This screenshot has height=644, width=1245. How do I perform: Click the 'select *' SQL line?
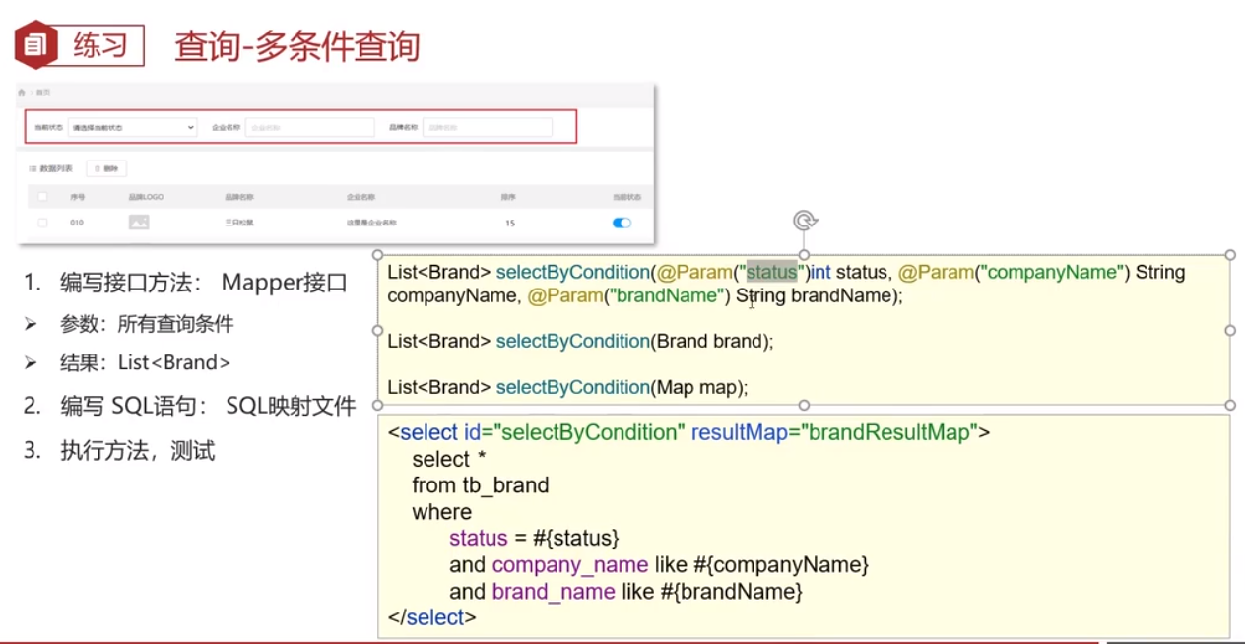(449, 459)
